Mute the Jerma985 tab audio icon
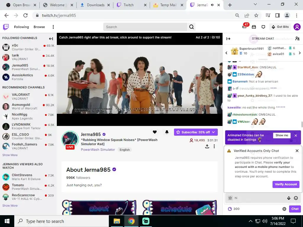This screenshot has height=227, width=303. click(212, 5)
